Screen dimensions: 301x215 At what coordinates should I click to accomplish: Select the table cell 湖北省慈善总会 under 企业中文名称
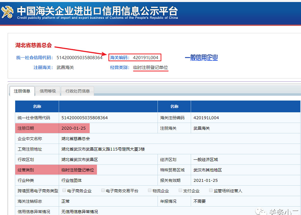76,139
